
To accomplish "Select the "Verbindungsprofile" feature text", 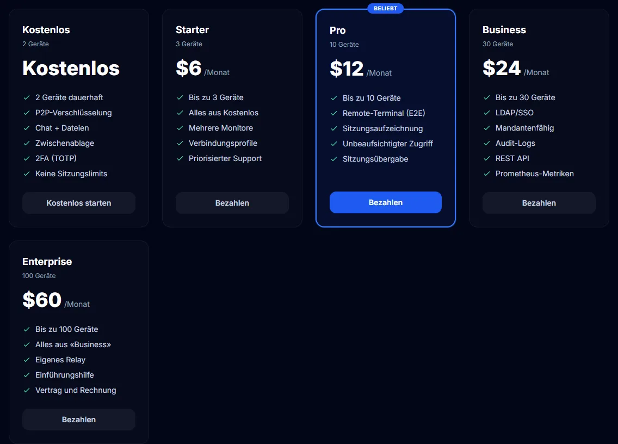I will 223,143.
